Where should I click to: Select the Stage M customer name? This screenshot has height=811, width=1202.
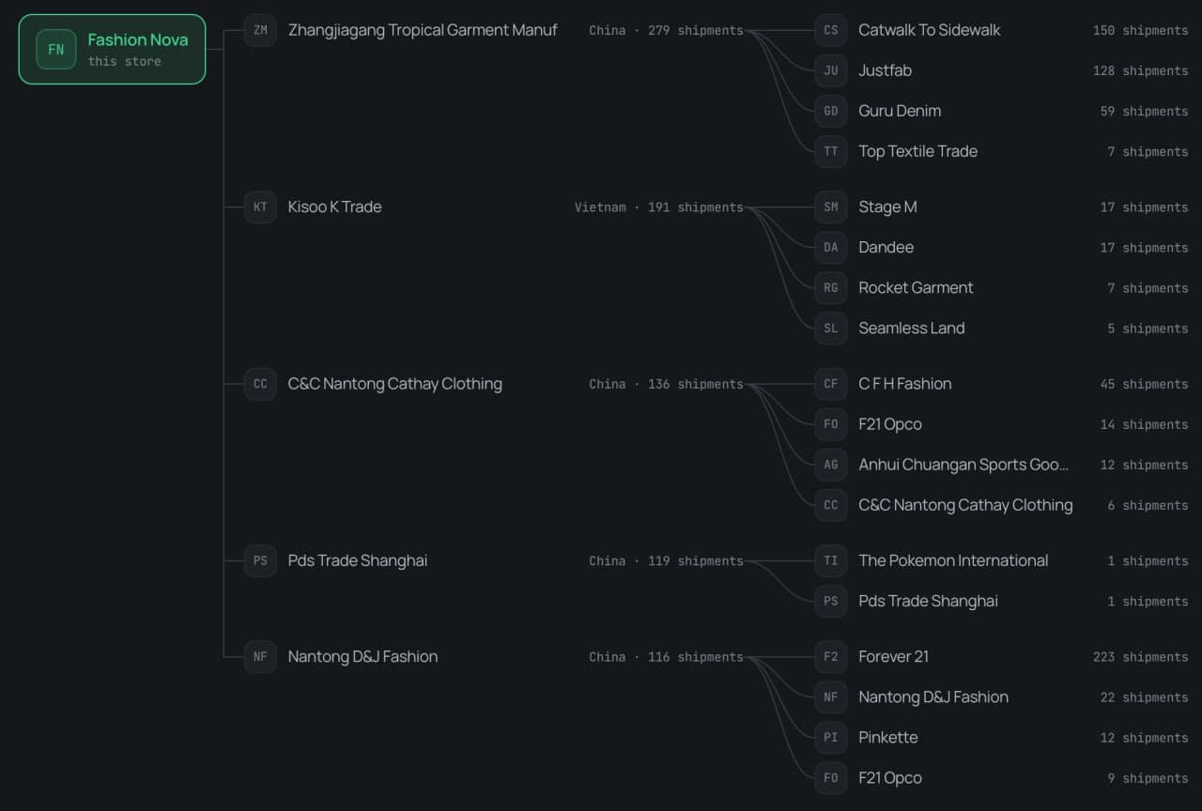click(887, 207)
